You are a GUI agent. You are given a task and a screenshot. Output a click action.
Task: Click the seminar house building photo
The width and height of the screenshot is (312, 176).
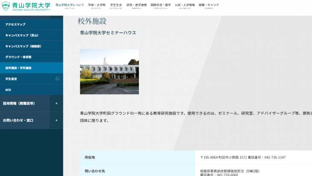tap(109, 72)
